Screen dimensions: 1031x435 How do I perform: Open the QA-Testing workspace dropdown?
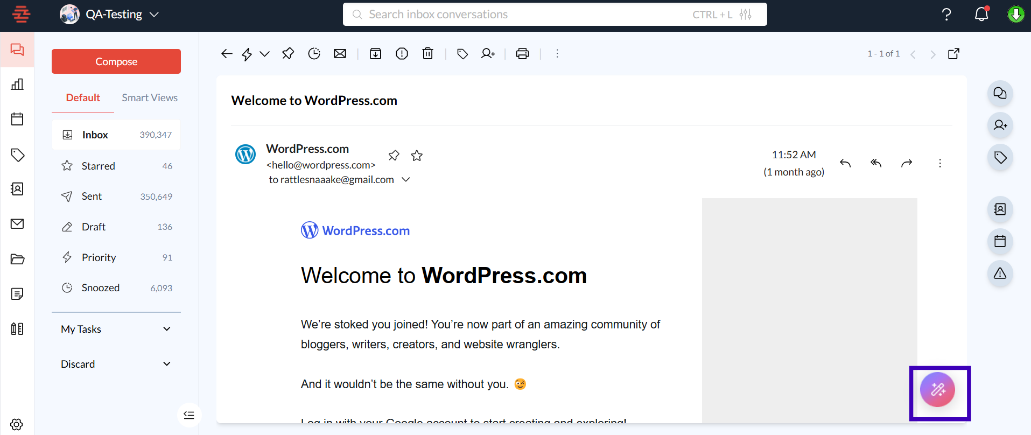155,15
